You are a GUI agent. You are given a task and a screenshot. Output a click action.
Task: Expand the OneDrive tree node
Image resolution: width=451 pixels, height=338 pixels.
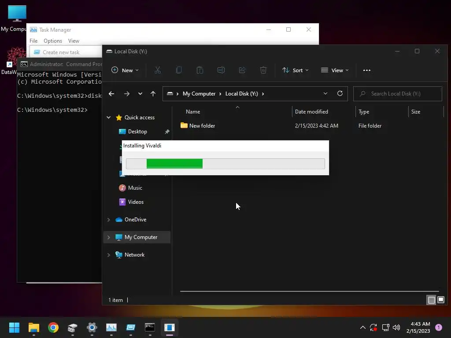click(x=109, y=220)
